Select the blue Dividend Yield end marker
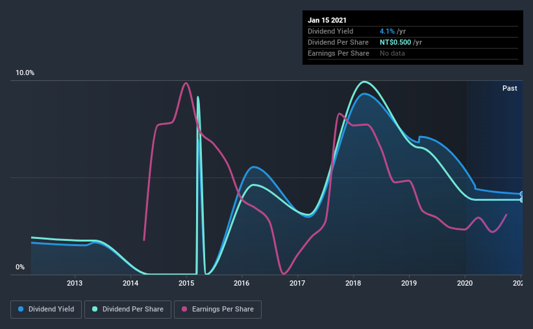The width and height of the screenshot is (533, 329). point(521,194)
